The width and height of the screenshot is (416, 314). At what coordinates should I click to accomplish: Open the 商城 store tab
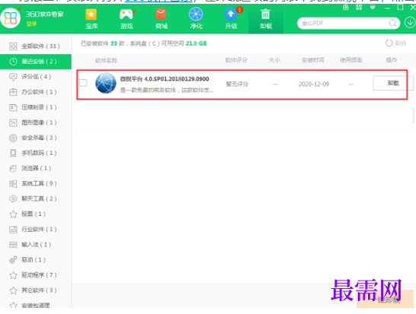point(162,19)
